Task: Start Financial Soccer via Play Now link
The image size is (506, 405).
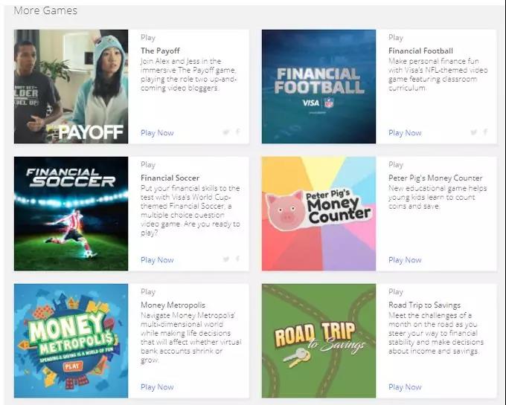Action: click(157, 259)
